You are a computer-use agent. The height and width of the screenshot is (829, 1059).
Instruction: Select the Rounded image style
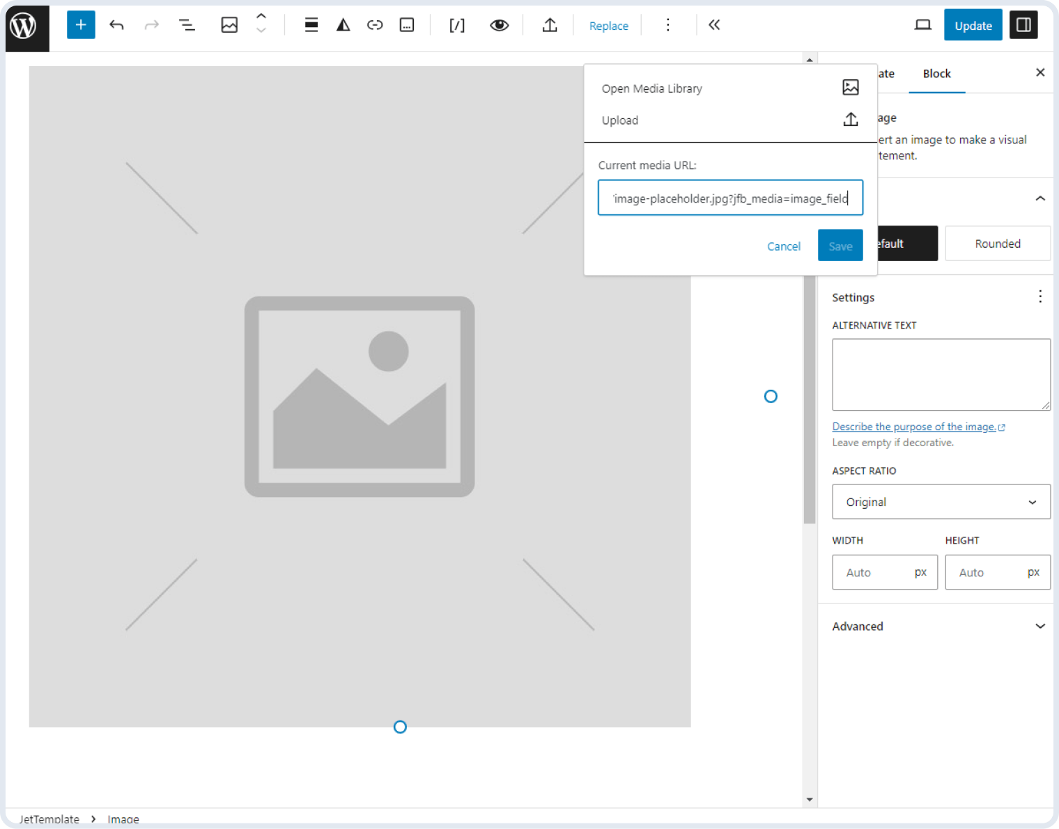[998, 243]
